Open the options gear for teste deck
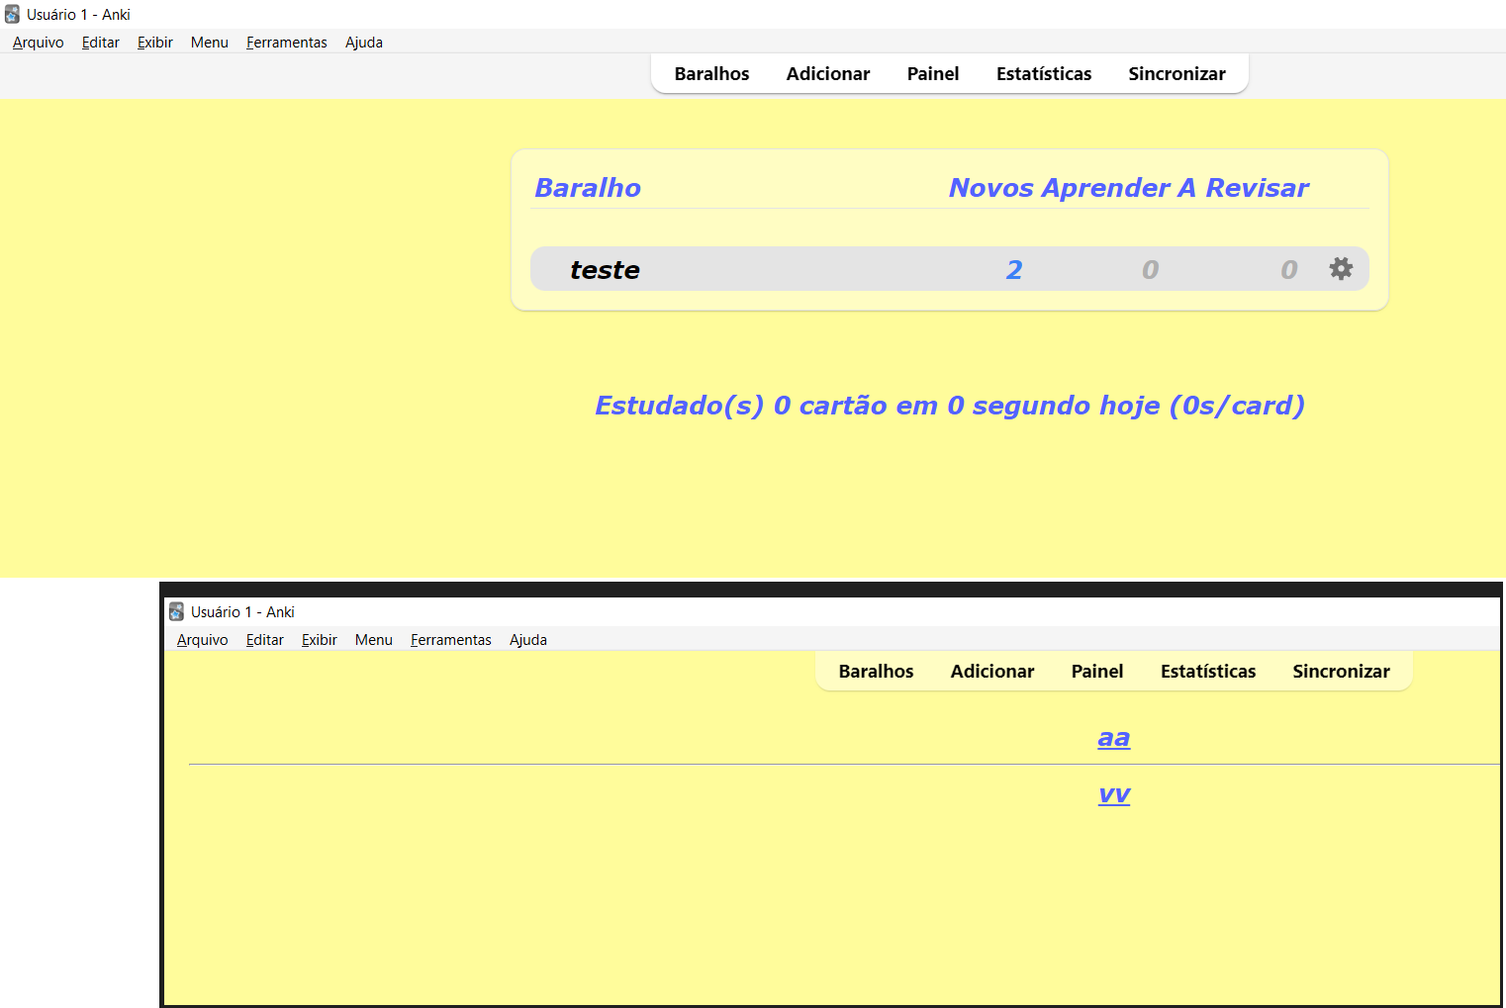1506x1008 pixels. tap(1340, 269)
